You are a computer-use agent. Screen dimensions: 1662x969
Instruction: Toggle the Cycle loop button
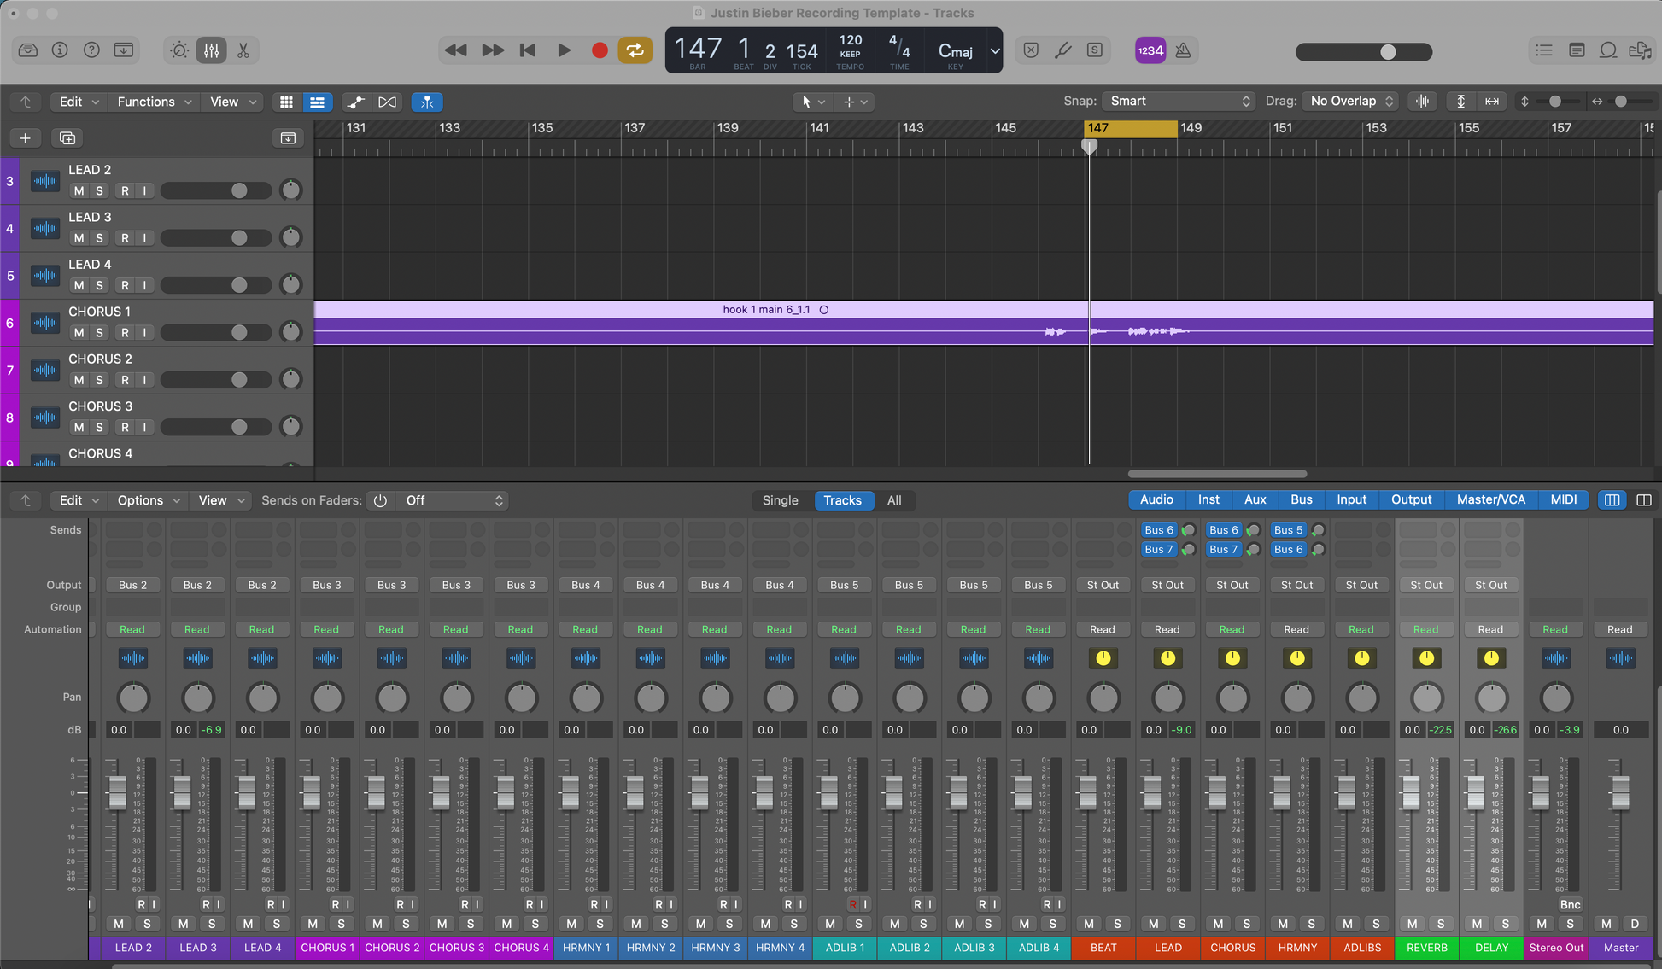(635, 50)
